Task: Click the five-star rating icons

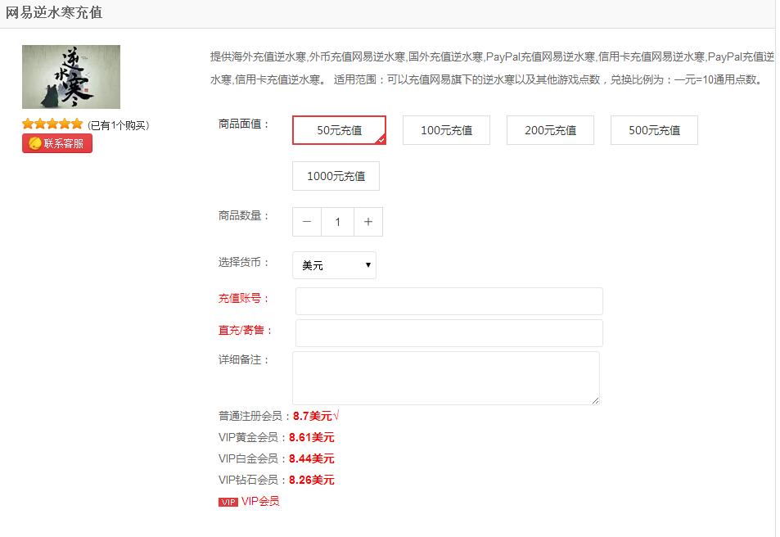Action: point(52,124)
